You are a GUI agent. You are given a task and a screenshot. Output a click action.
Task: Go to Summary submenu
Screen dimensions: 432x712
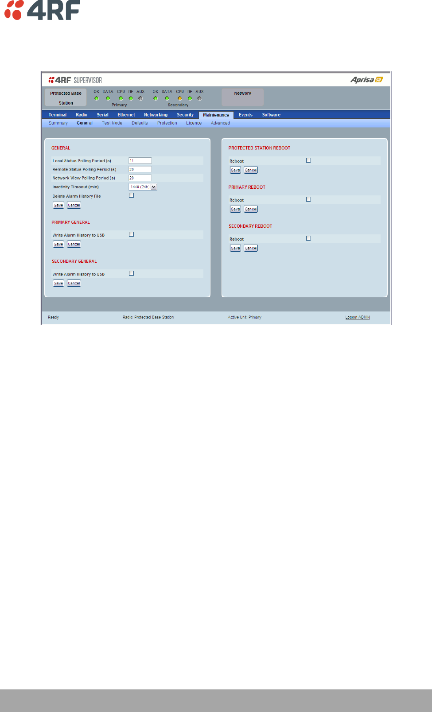[x=58, y=123]
